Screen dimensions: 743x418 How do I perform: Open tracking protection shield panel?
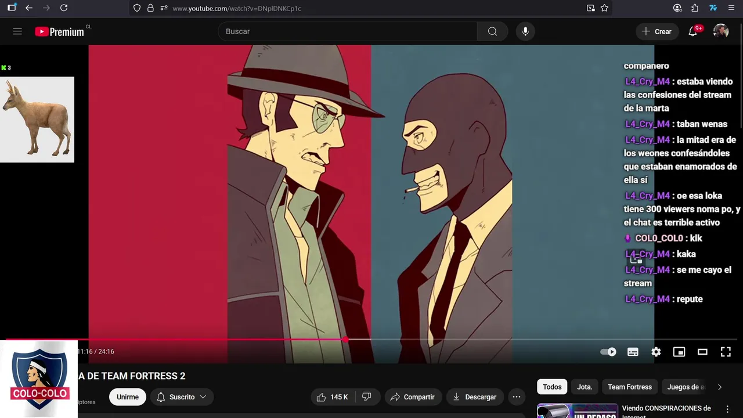coord(137,8)
